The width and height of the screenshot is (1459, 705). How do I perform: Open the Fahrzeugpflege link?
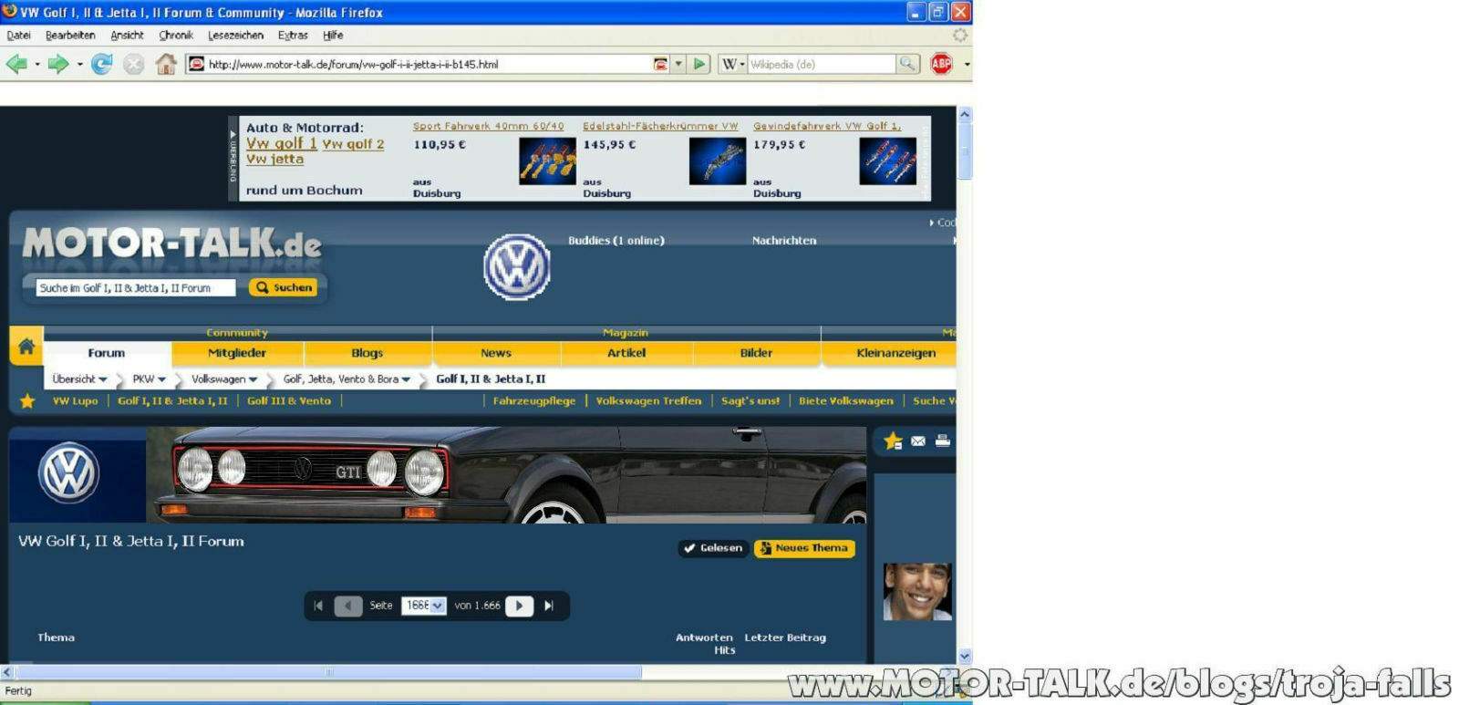pos(534,401)
